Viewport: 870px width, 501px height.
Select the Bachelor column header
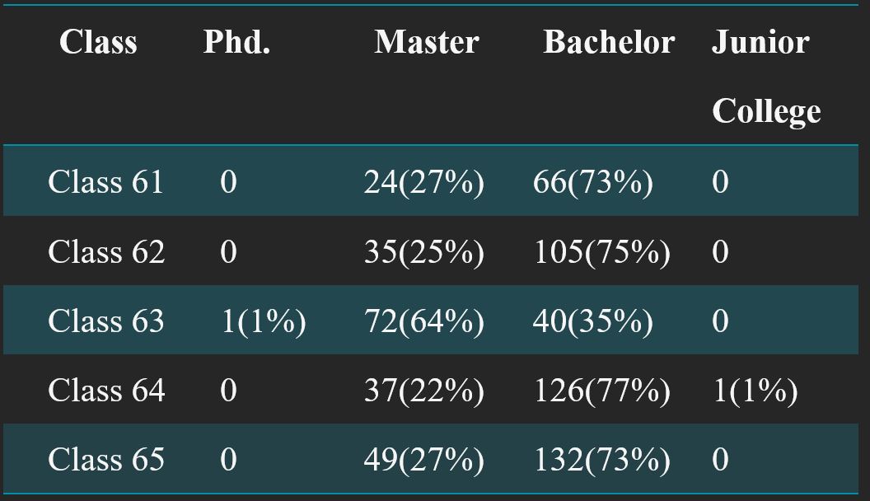click(x=609, y=42)
